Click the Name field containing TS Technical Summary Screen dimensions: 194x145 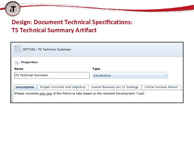[x=52, y=75]
